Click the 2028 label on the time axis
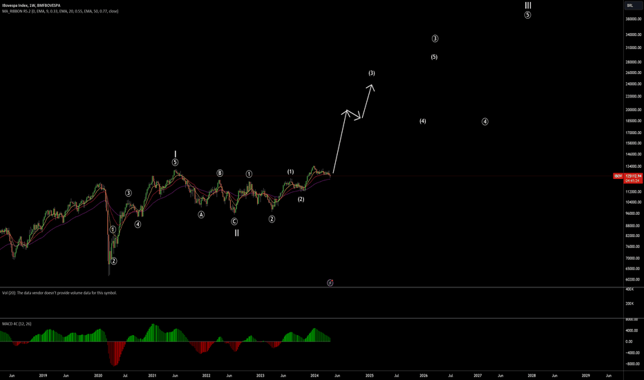 [x=531, y=375]
